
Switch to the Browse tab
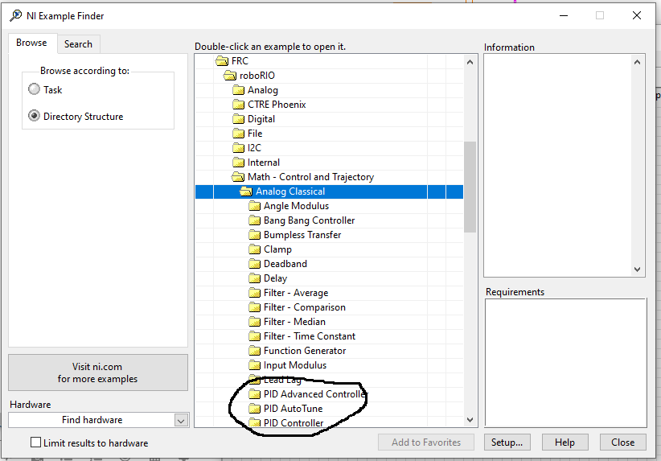[32, 43]
